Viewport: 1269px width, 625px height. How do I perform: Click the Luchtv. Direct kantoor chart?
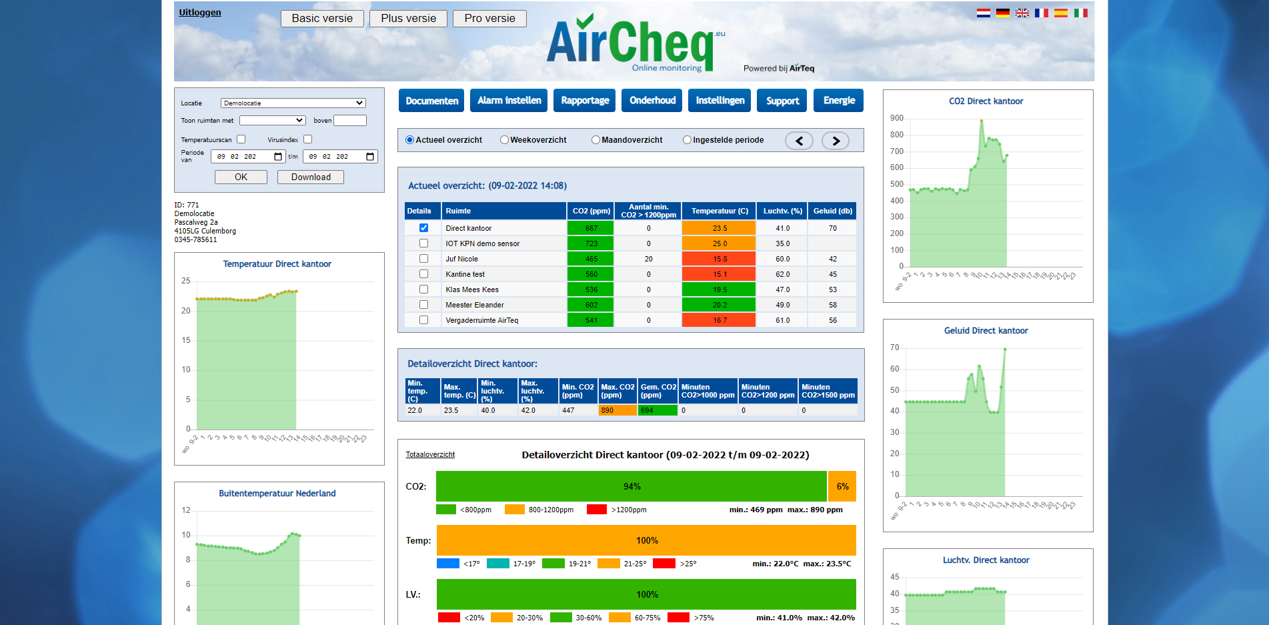tap(988, 587)
